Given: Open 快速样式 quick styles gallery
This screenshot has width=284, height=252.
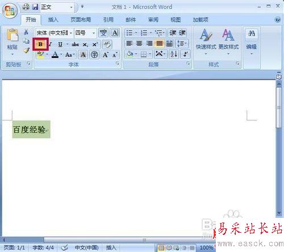Looking at the screenshot, I should (206, 41).
